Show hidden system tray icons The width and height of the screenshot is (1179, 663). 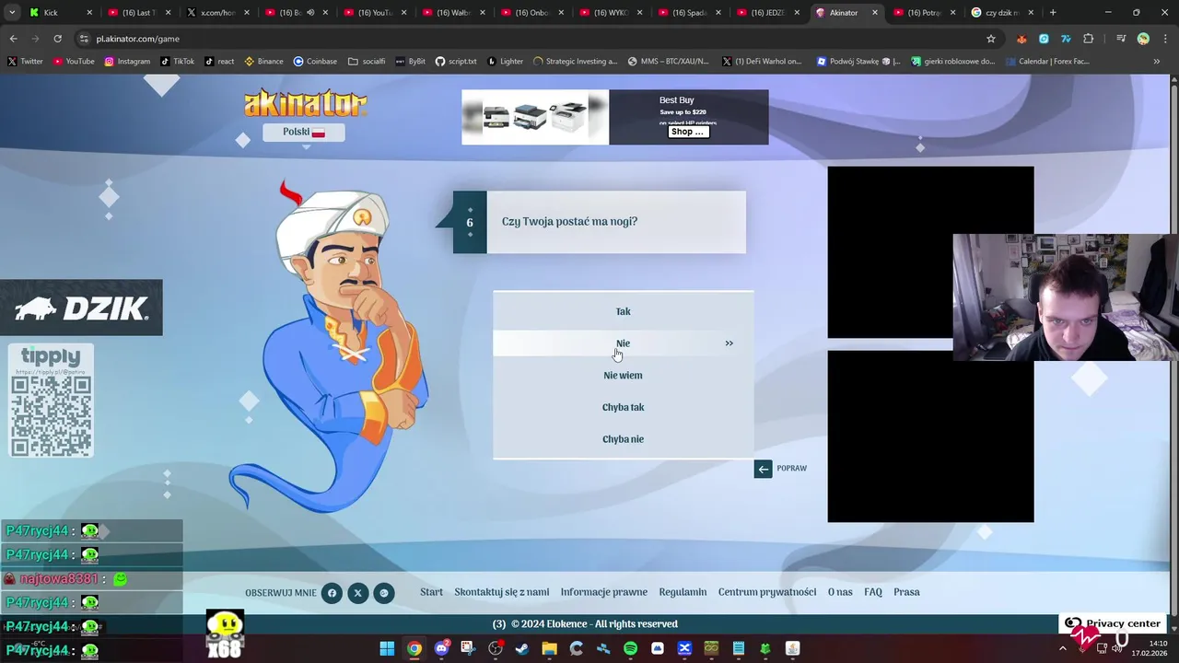click(1062, 648)
